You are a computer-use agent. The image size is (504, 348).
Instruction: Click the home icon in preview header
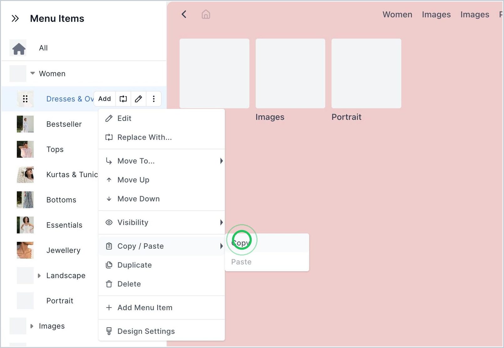tap(206, 14)
